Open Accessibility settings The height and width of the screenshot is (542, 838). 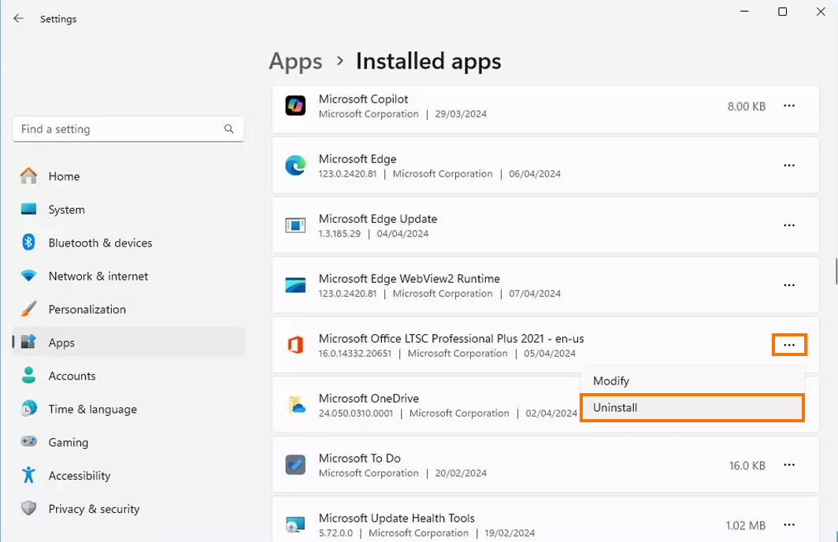click(128, 475)
